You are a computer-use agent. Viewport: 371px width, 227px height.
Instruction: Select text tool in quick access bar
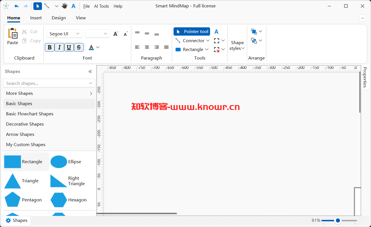73,6
